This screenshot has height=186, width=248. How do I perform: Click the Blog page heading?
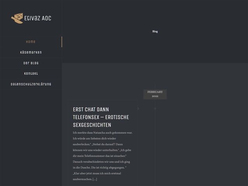[155, 31]
